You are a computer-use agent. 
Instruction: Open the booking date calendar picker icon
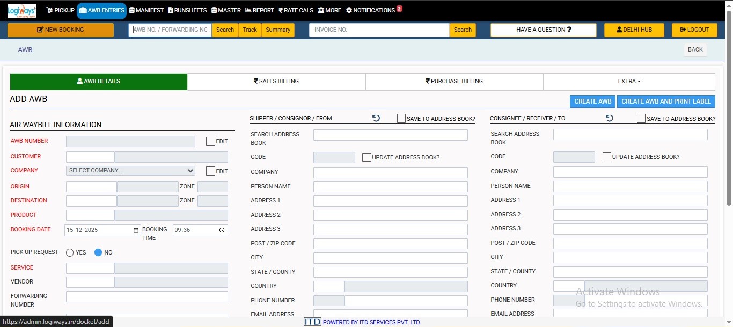[x=136, y=230]
